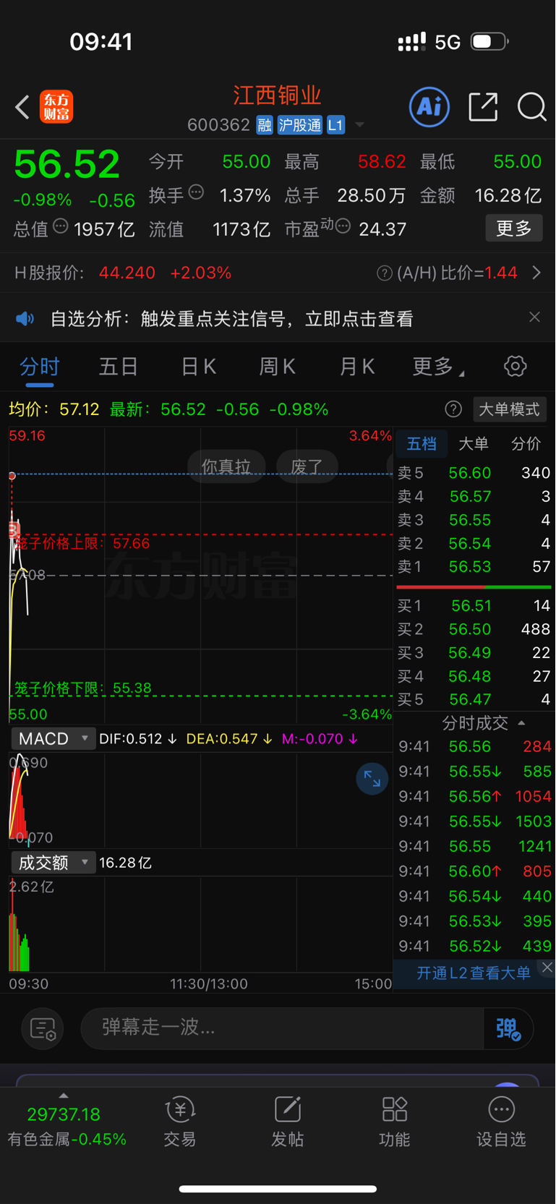Tap the intraday price chart area

tap(200, 575)
